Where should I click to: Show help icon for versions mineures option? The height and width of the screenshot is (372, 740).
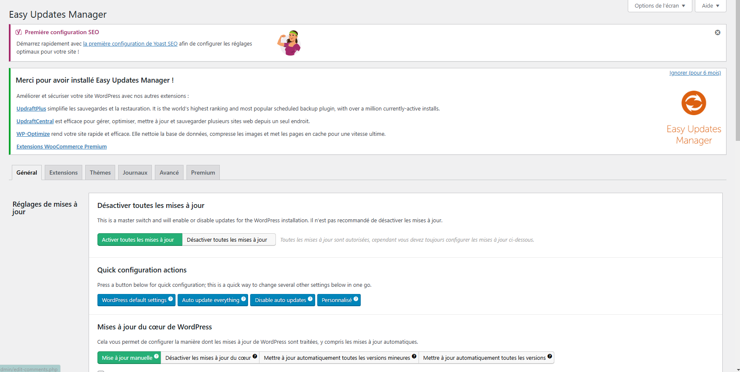click(414, 356)
